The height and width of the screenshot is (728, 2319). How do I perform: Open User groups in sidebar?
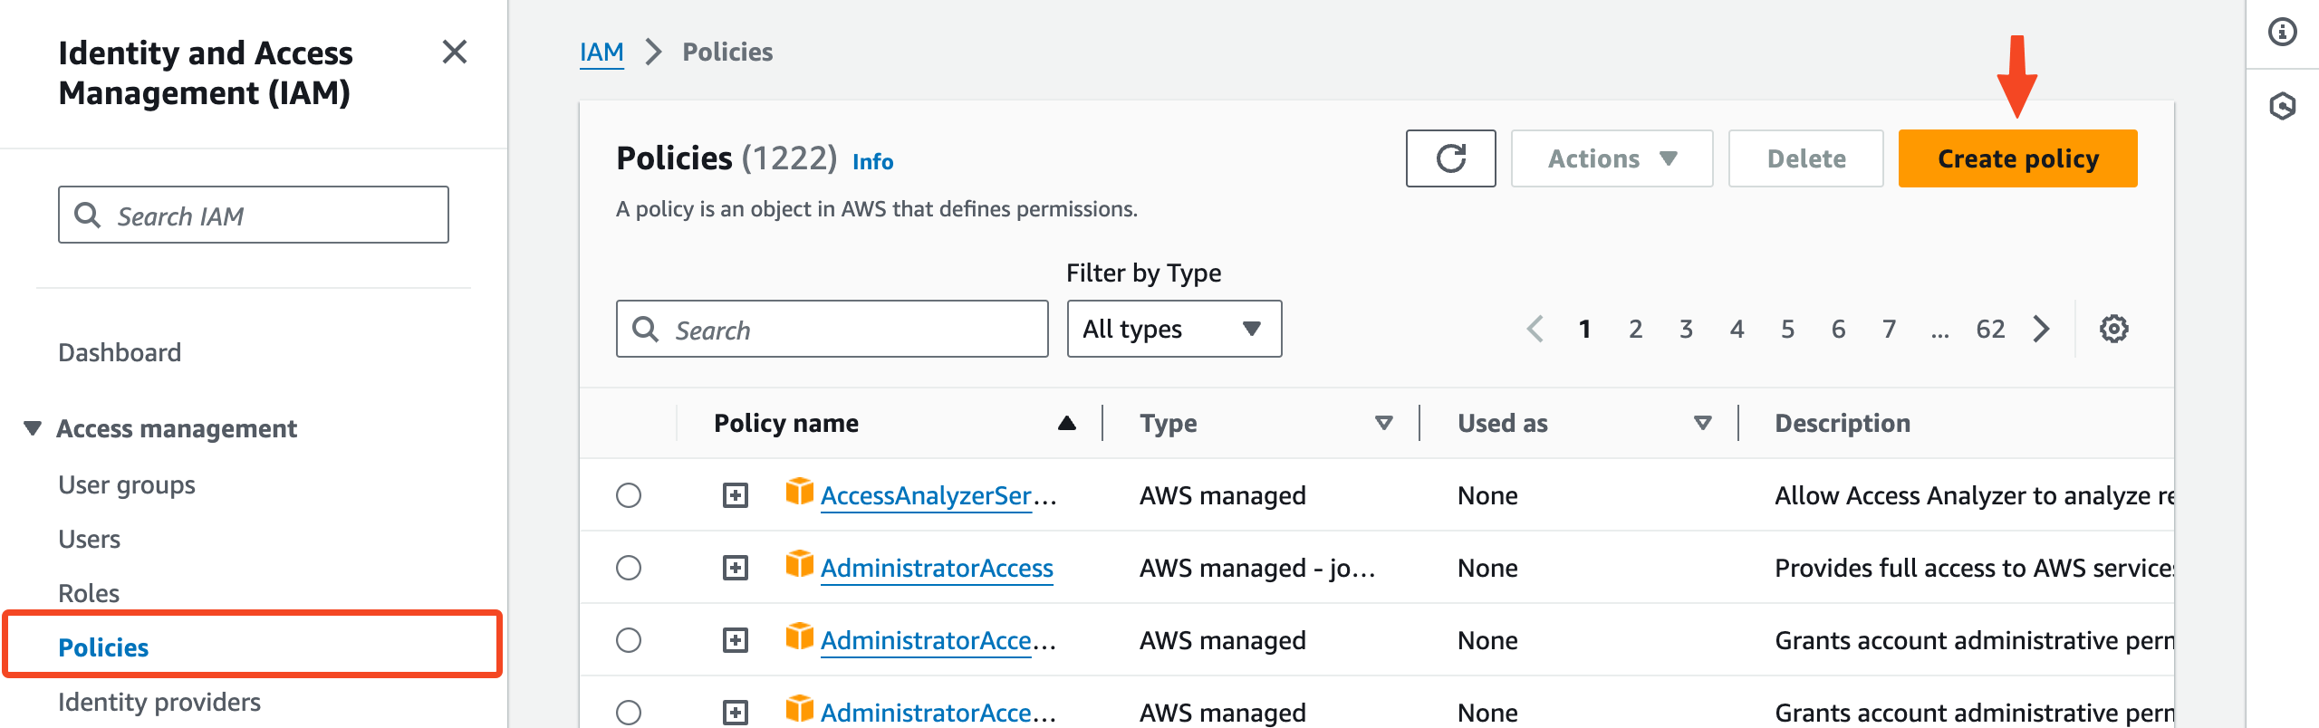127,484
